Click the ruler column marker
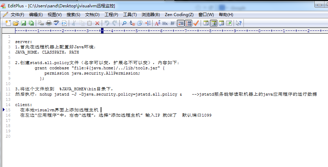The width and height of the screenshot is (328, 167). click(102, 31)
